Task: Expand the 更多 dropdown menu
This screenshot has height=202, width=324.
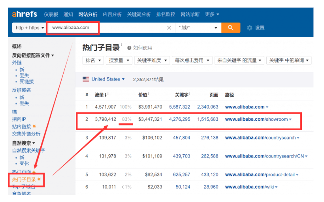Action: pyautogui.click(x=212, y=14)
